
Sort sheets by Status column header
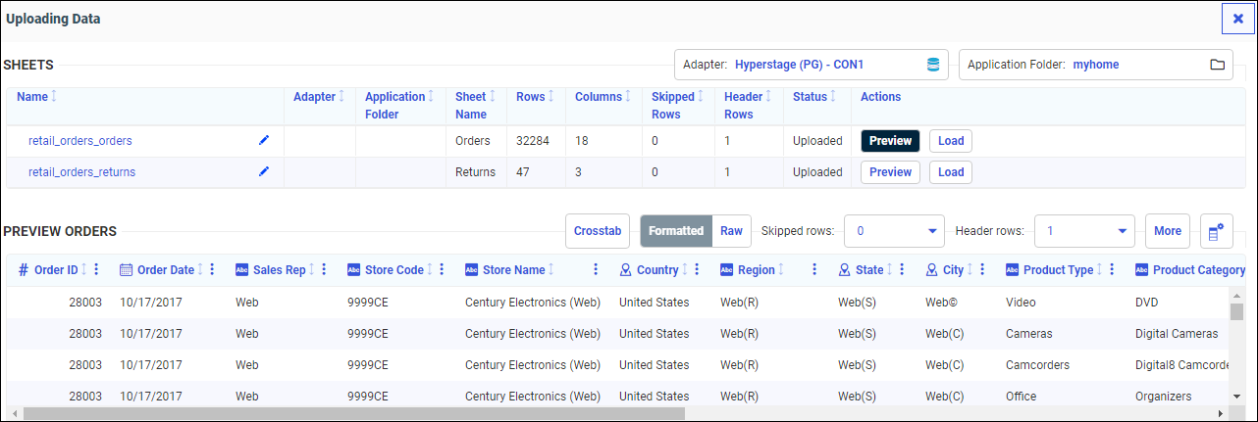pos(810,97)
